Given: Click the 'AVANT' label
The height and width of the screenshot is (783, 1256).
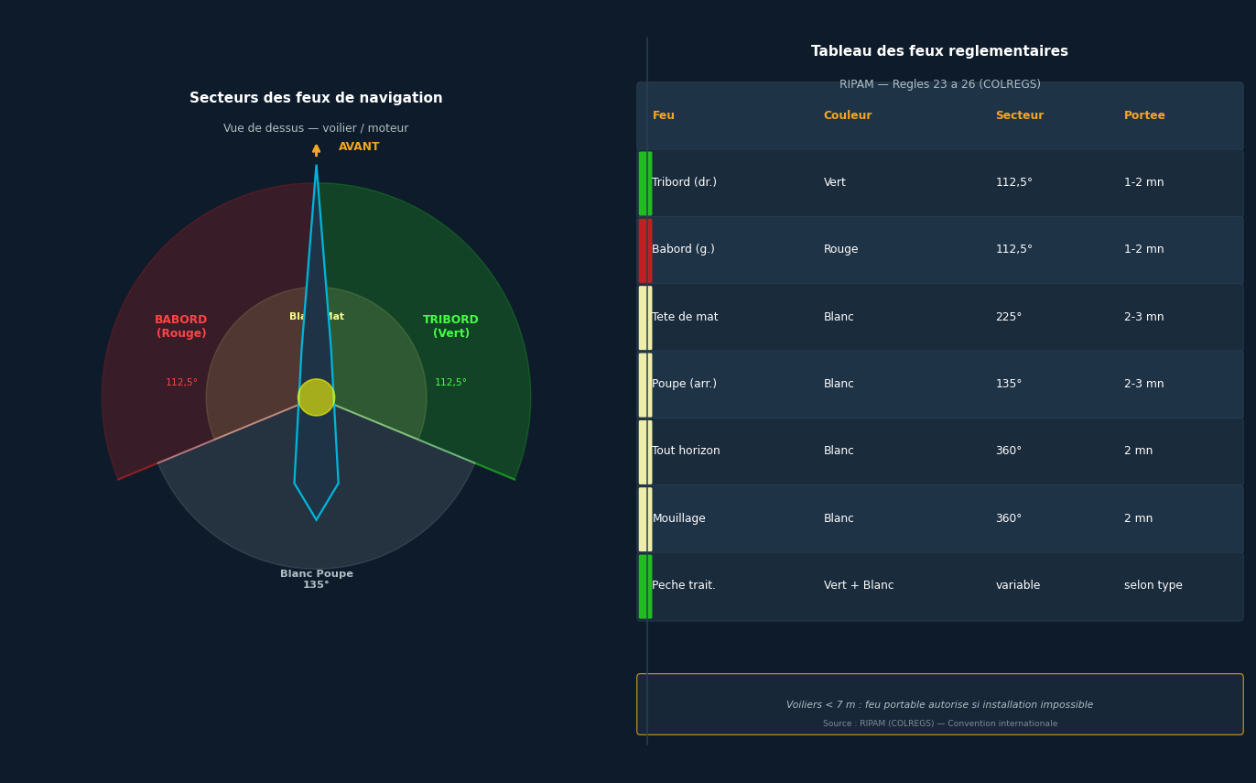Looking at the screenshot, I should click(359, 147).
